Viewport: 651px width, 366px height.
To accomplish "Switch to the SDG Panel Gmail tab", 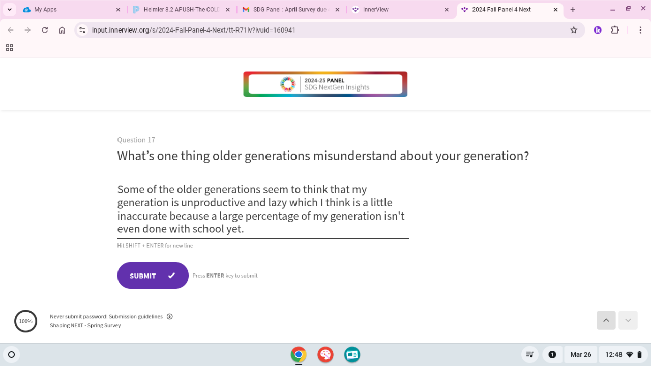I will tap(287, 10).
